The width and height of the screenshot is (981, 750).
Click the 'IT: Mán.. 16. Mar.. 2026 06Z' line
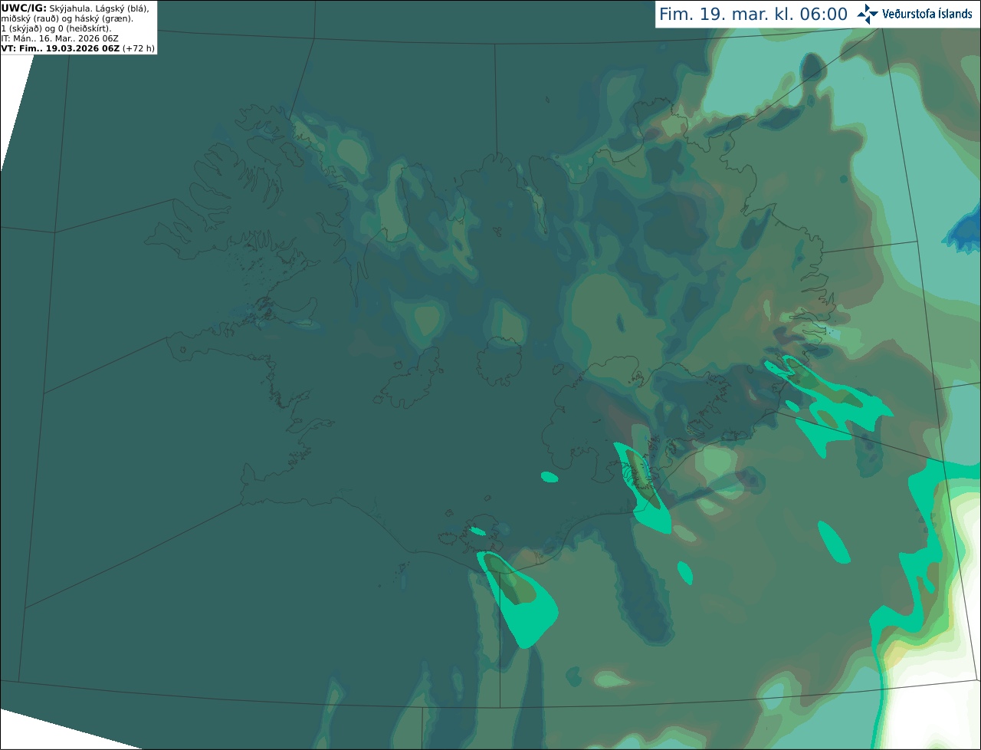60,38
